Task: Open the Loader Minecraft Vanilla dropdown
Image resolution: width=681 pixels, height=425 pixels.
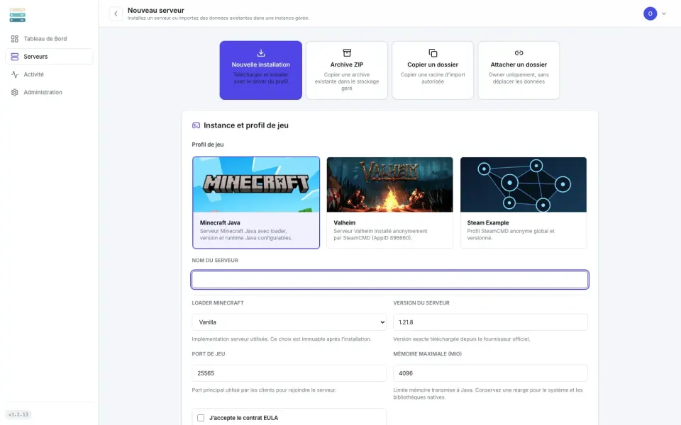Action: (289, 322)
